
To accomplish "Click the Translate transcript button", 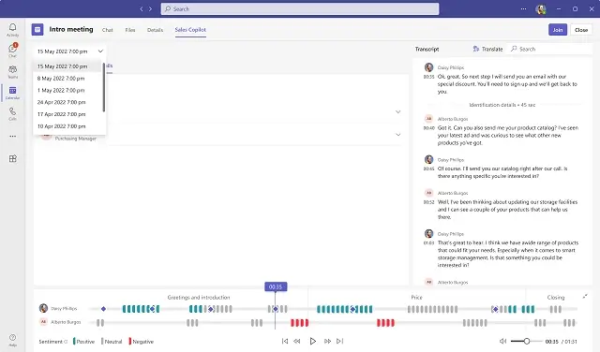I will pos(487,49).
